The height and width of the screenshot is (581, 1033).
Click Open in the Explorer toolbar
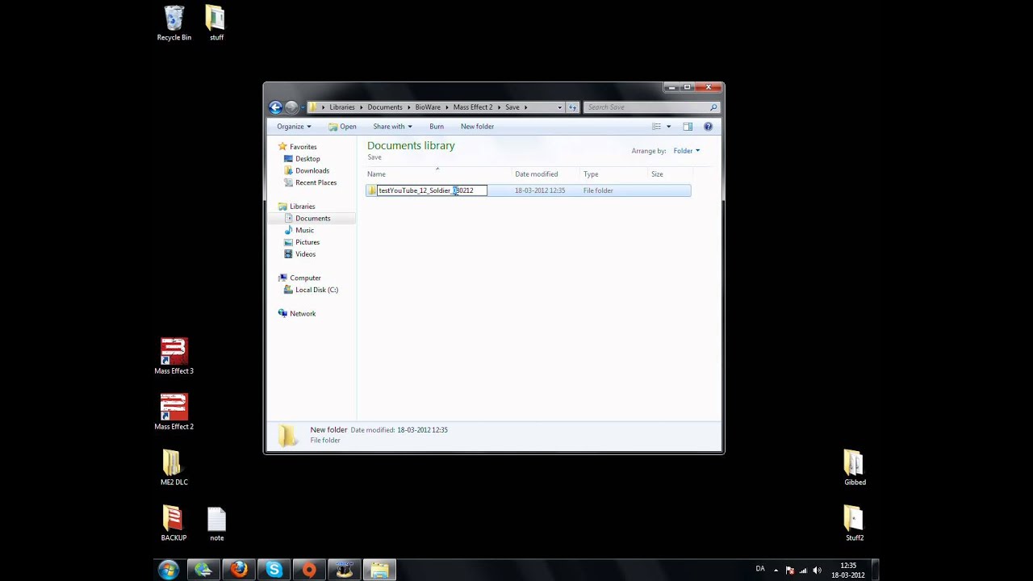coord(342,127)
